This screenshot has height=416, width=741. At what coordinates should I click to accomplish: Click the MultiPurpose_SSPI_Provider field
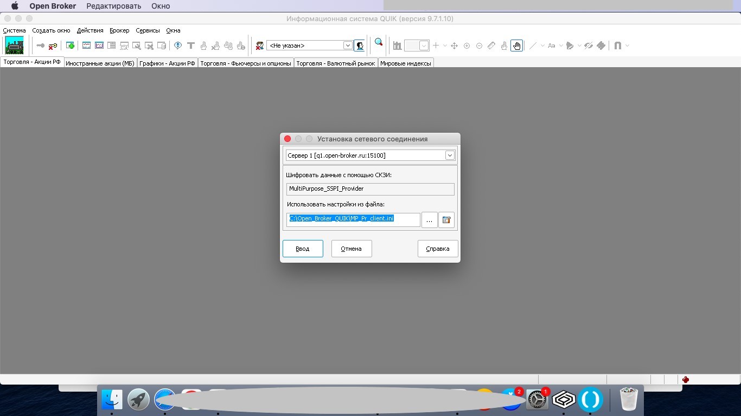coord(370,189)
